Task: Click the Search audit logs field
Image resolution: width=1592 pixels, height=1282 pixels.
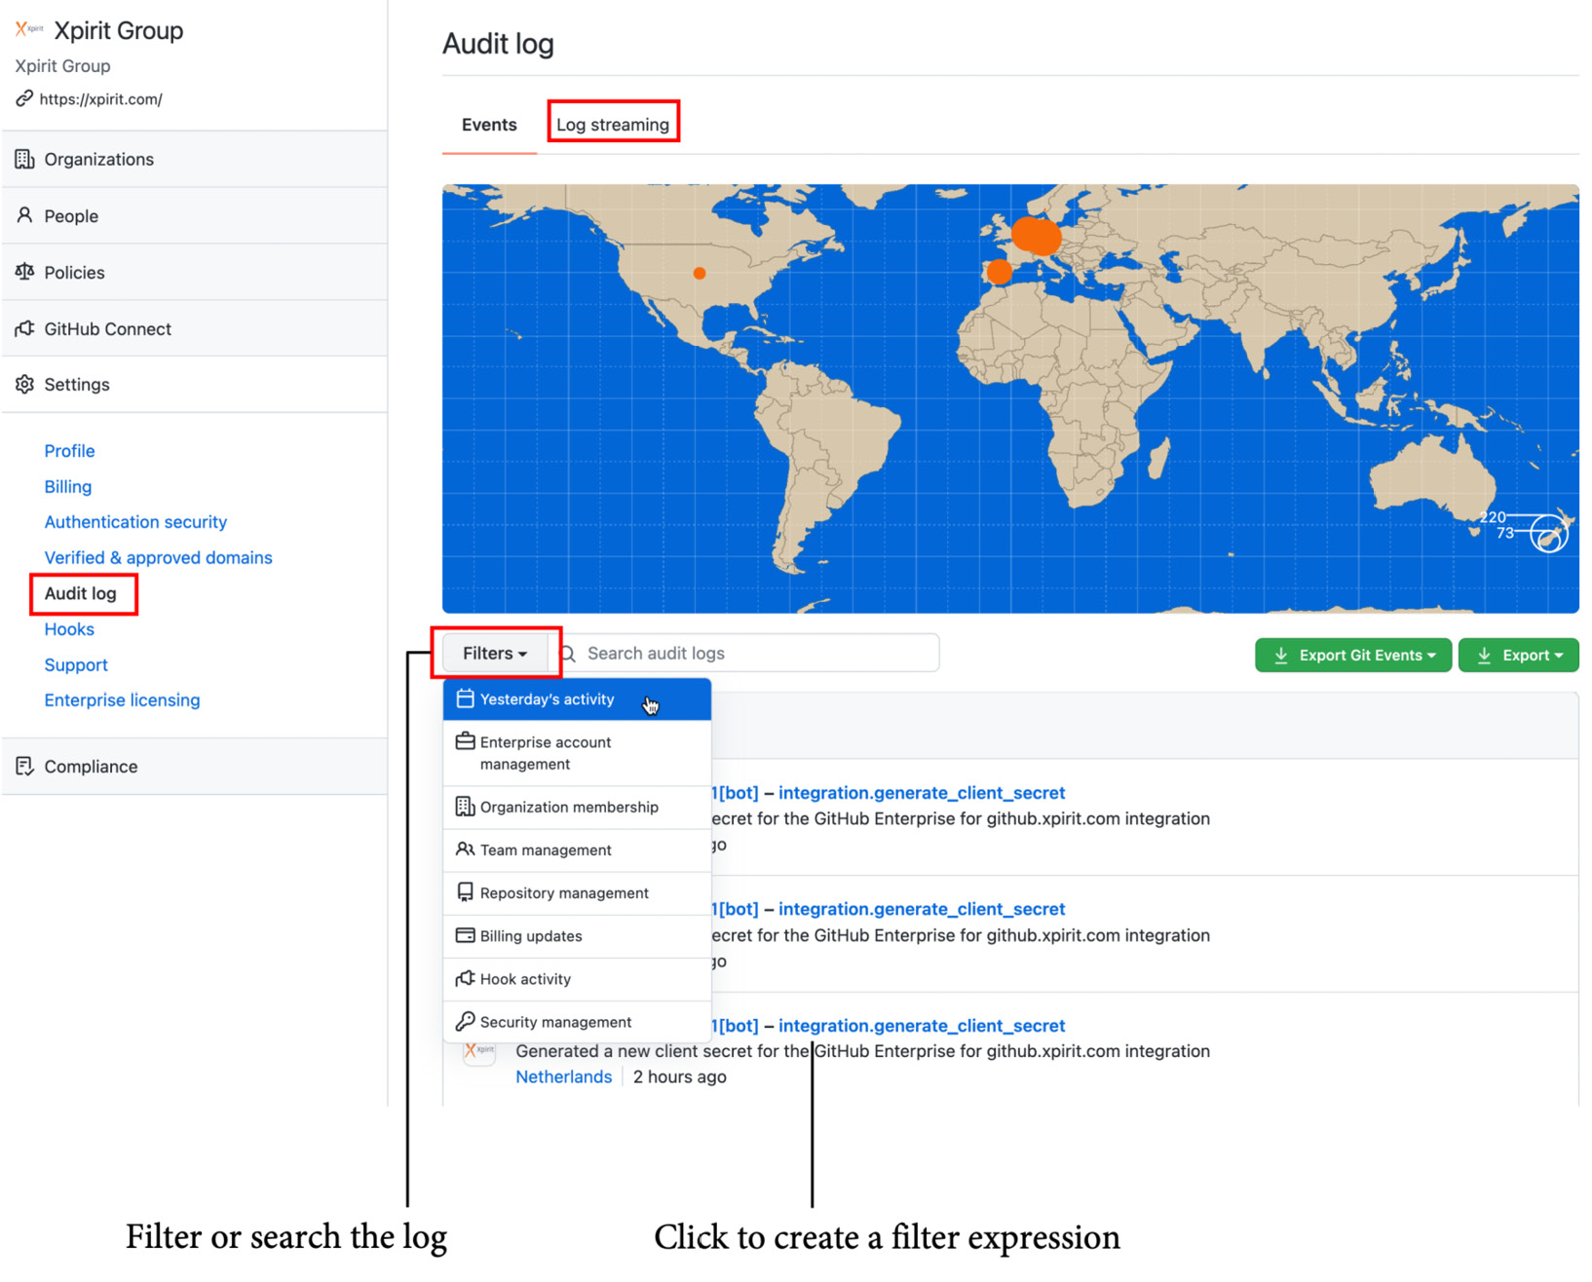Action: [x=750, y=654]
